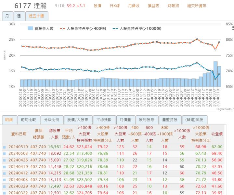The width and height of the screenshot is (234, 195).
Task: Click the date cell 20240503
Action: (x=18, y=153)
